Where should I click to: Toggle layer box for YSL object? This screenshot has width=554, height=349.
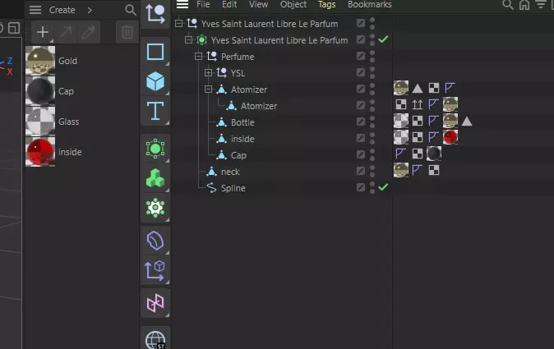click(x=360, y=72)
